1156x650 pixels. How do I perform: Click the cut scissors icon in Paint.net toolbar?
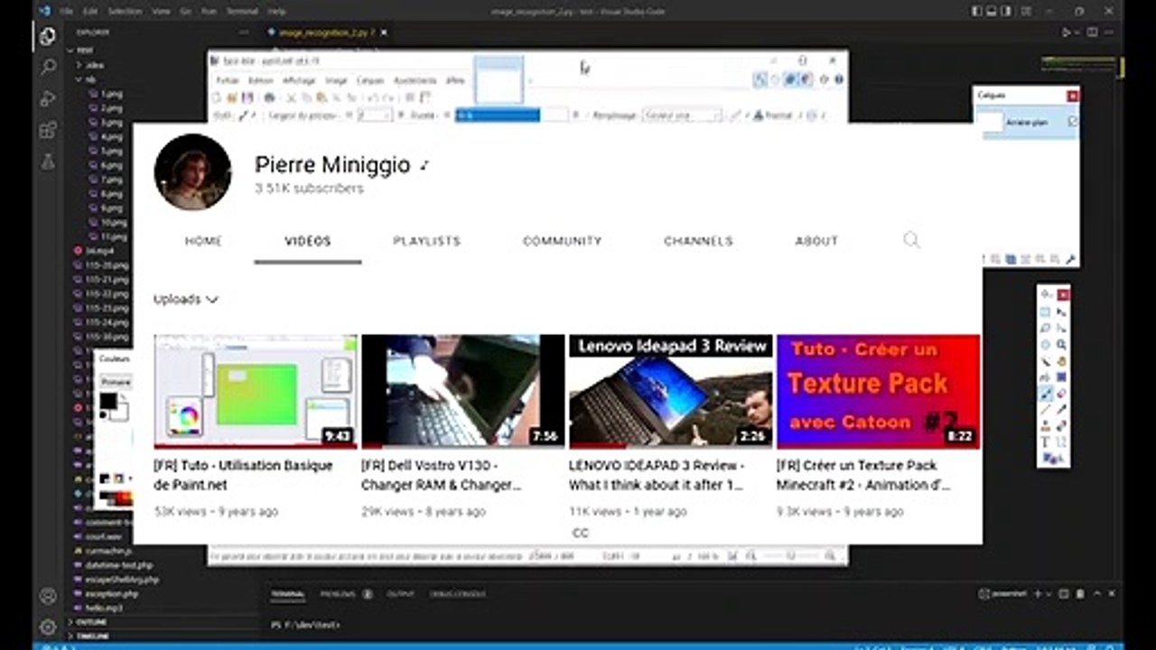pyautogui.click(x=292, y=97)
